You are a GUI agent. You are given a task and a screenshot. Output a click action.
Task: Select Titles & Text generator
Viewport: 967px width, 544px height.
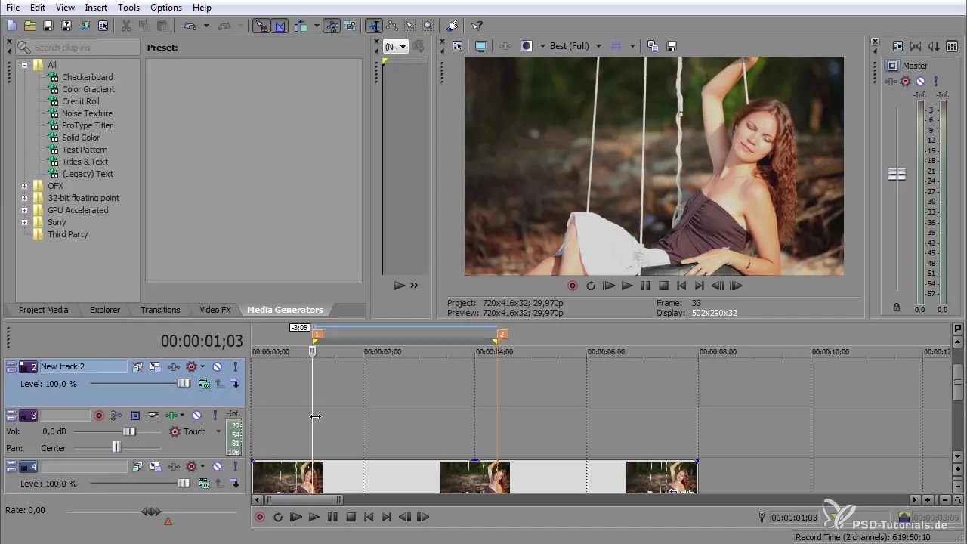[85, 162]
